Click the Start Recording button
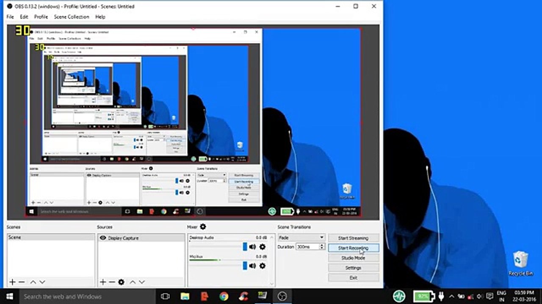The image size is (542, 304). pyautogui.click(x=354, y=248)
